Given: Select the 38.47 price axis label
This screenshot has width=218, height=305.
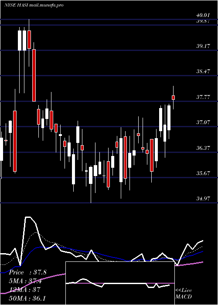Looking at the screenshot, I should (x=203, y=71).
